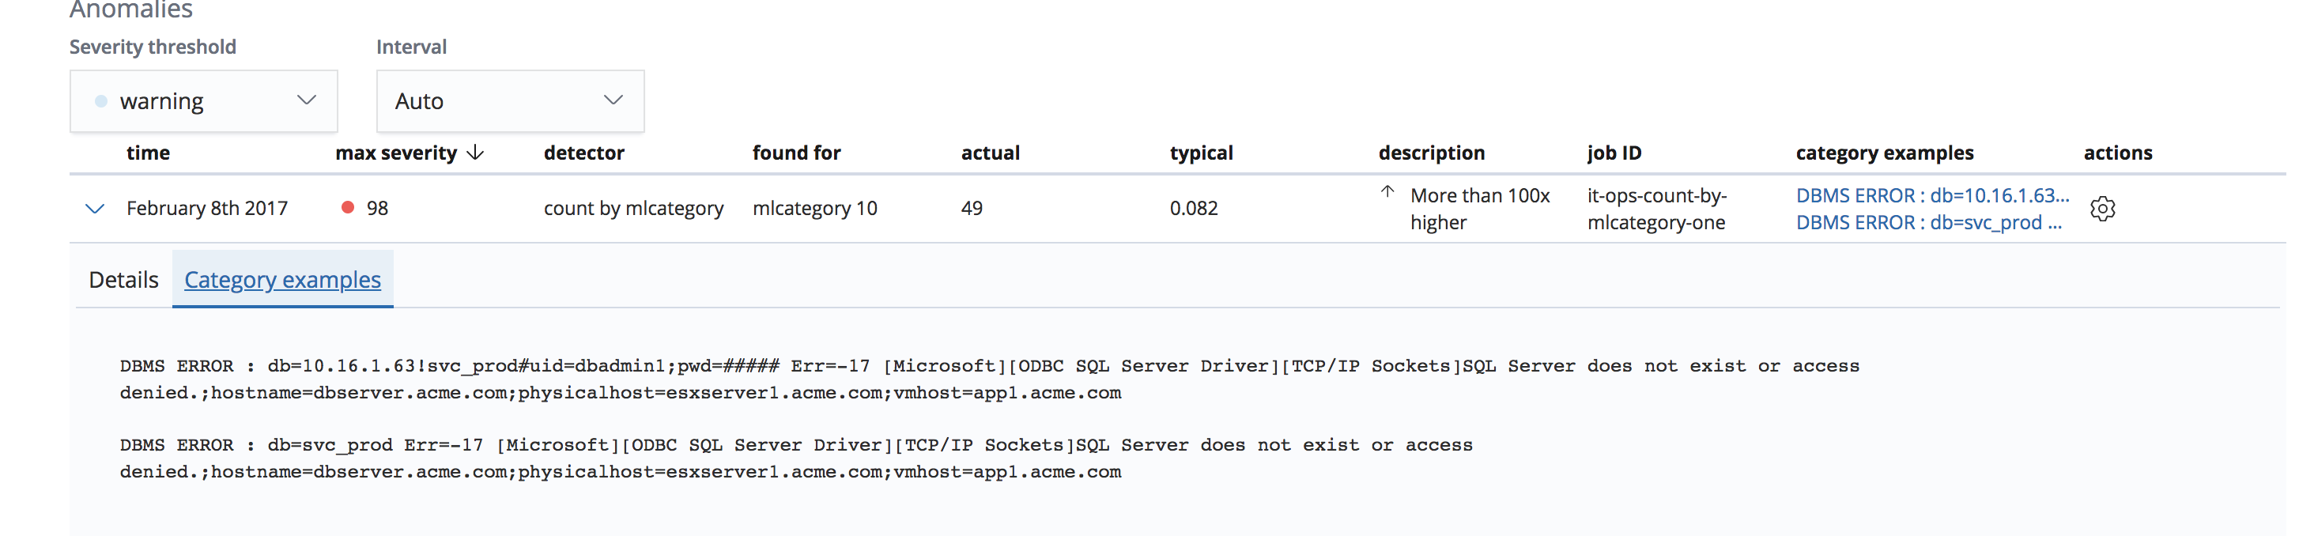Sort by the max severity column header
The width and height of the screenshot is (2299, 536).
(x=396, y=153)
